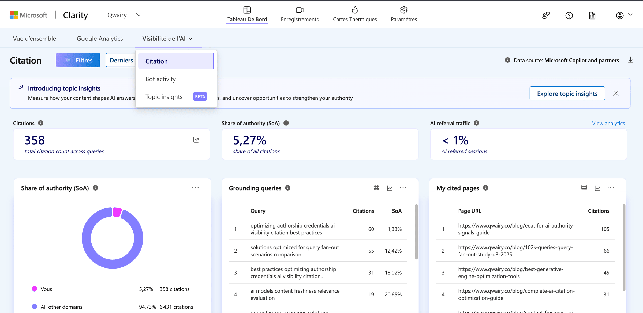Click the purple All other domains swatch

(x=34, y=307)
